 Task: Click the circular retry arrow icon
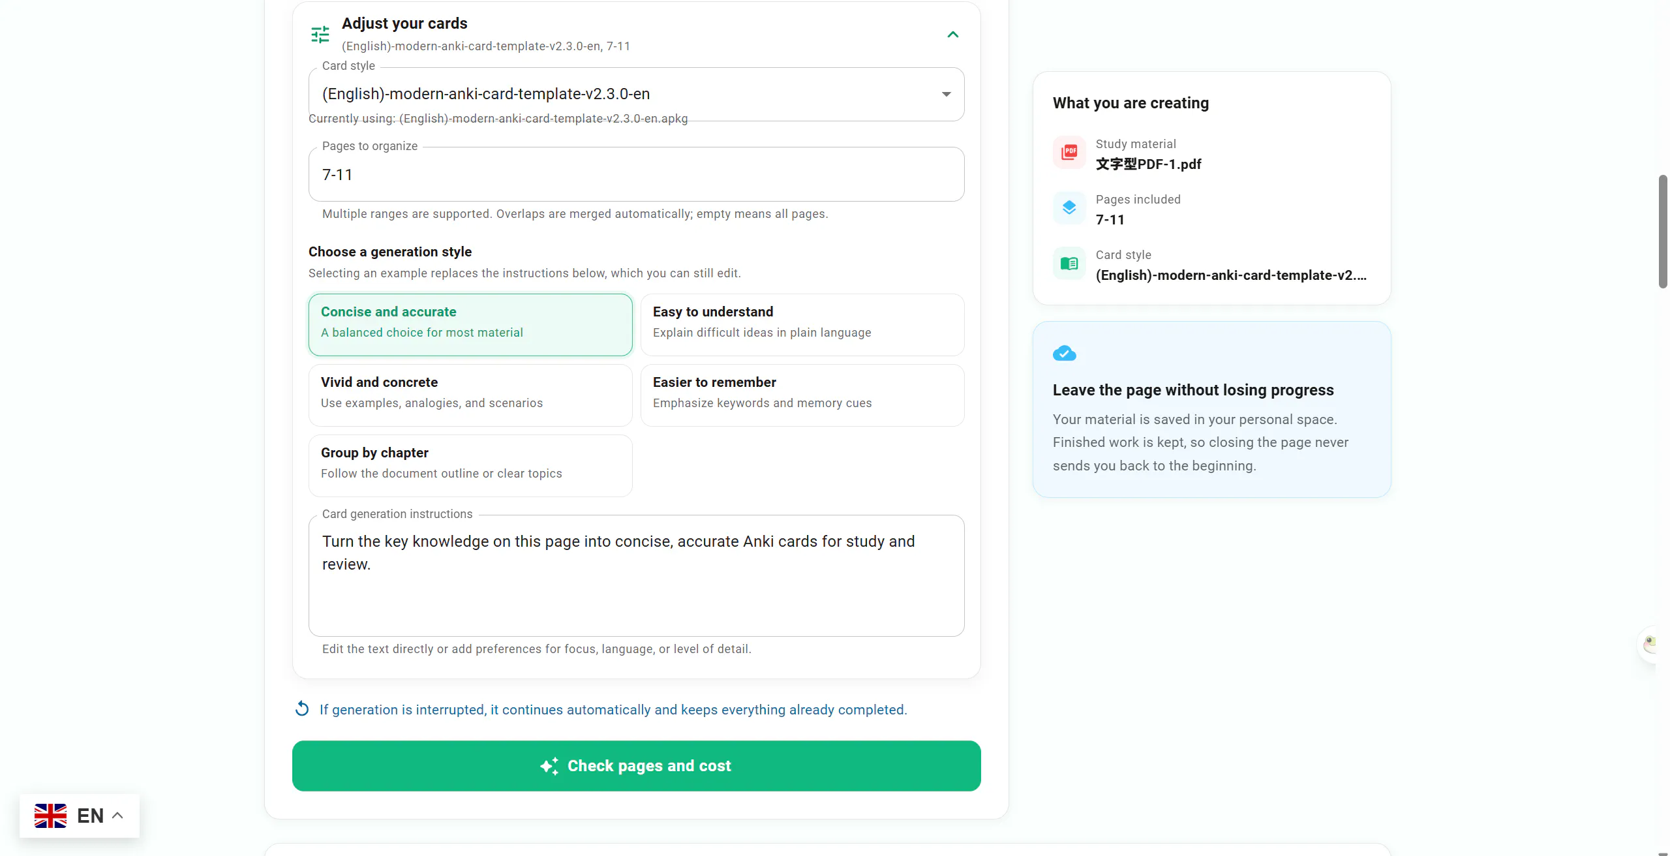(x=302, y=709)
